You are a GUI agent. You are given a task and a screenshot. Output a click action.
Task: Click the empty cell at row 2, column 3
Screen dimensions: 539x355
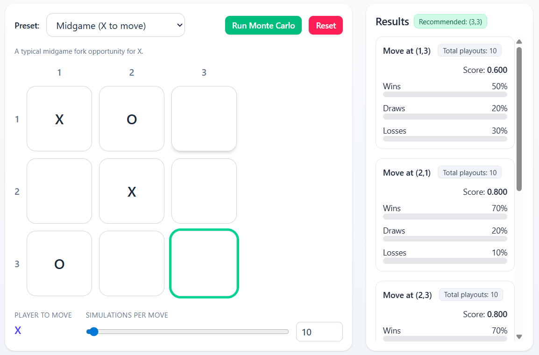pos(204,191)
